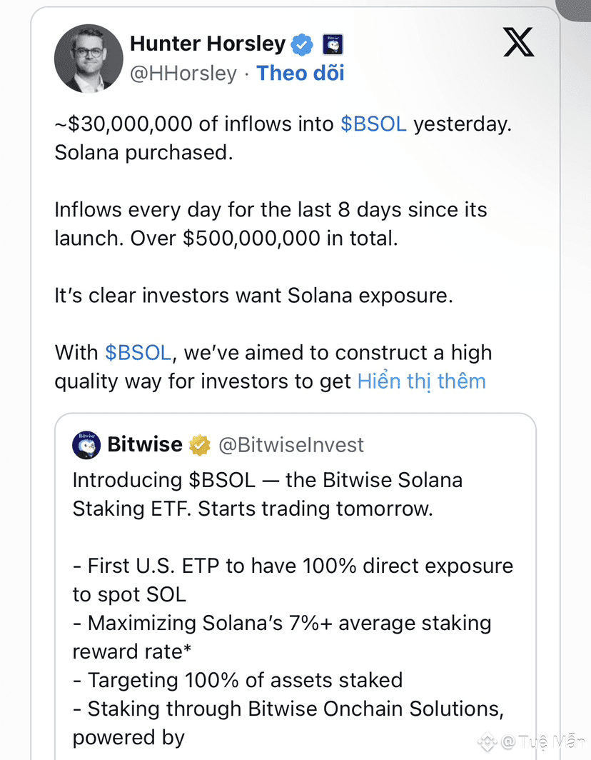Click the "Targeting 100% of assets staked" line
Viewport: 591px width, 760px height.
pos(238,680)
